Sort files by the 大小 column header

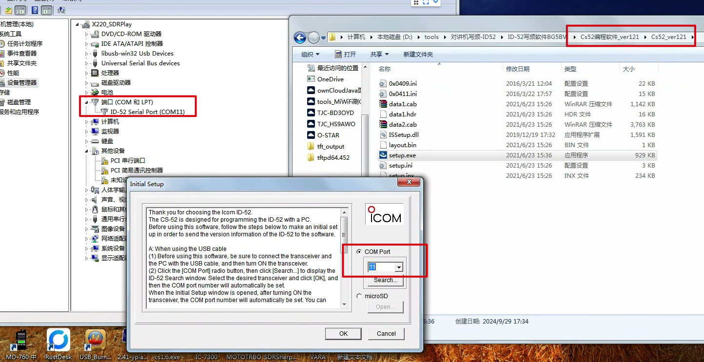click(629, 69)
